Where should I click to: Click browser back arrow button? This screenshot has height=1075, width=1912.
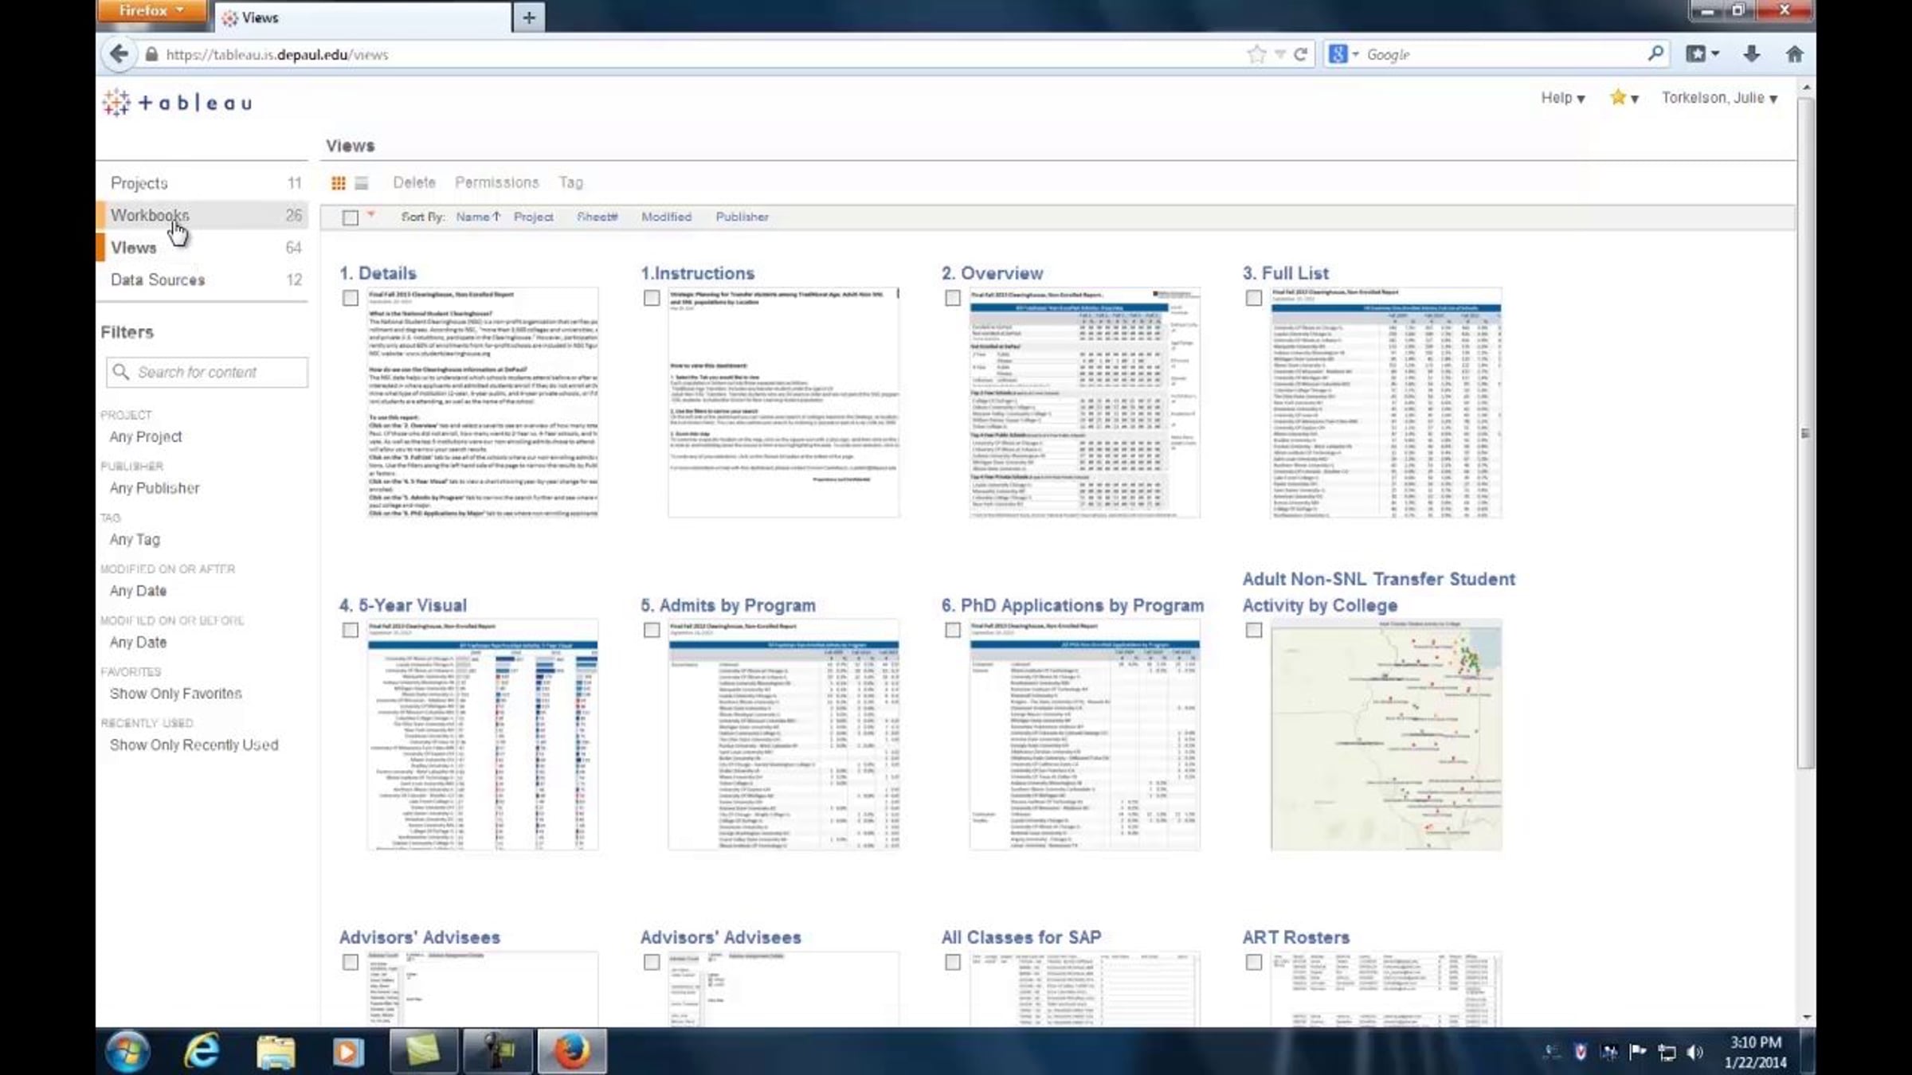(x=119, y=54)
